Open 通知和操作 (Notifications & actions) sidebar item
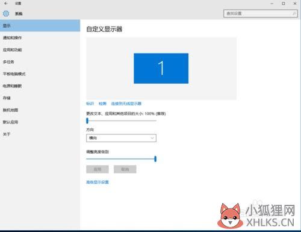The height and width of the screenshot is (232, 301). [40, 38]
